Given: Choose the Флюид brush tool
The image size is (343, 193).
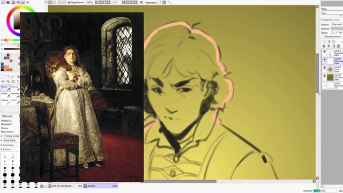Looking at the screenshot, I should click(x=6, y=95).
